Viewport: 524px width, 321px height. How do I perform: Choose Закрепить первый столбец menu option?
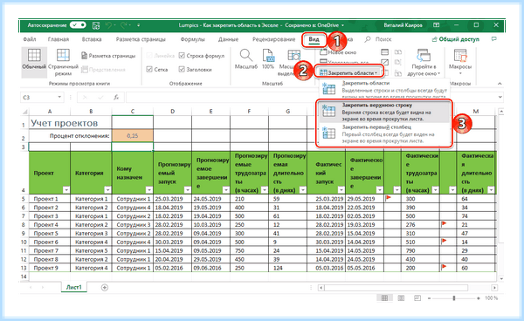[384, 133]
